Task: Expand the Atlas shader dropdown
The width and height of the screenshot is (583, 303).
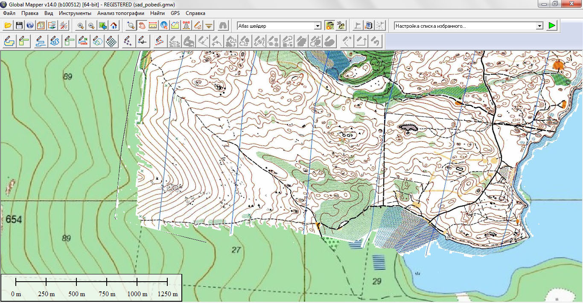Action: [317, 26]
